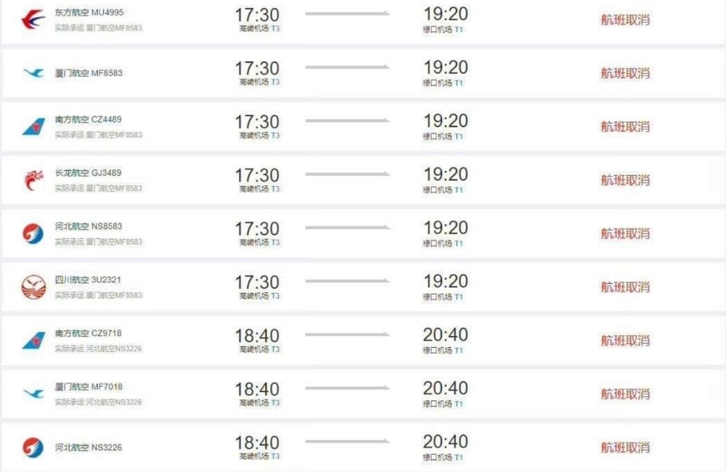
Task: Click 实际承运 厦门航空MF8583 under MU4995
Action: point(99,28)
